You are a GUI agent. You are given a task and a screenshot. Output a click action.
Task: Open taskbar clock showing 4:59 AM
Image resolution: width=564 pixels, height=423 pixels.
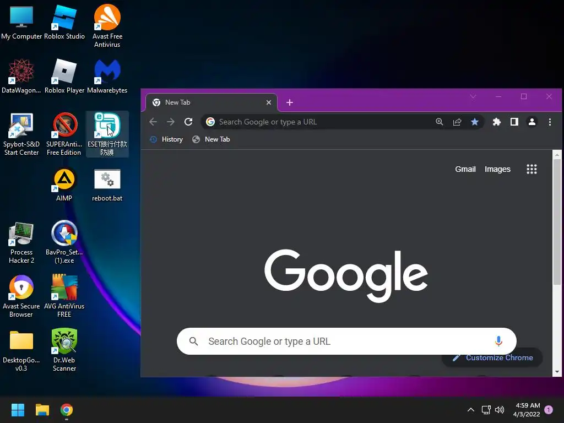(x=527, y=410)
